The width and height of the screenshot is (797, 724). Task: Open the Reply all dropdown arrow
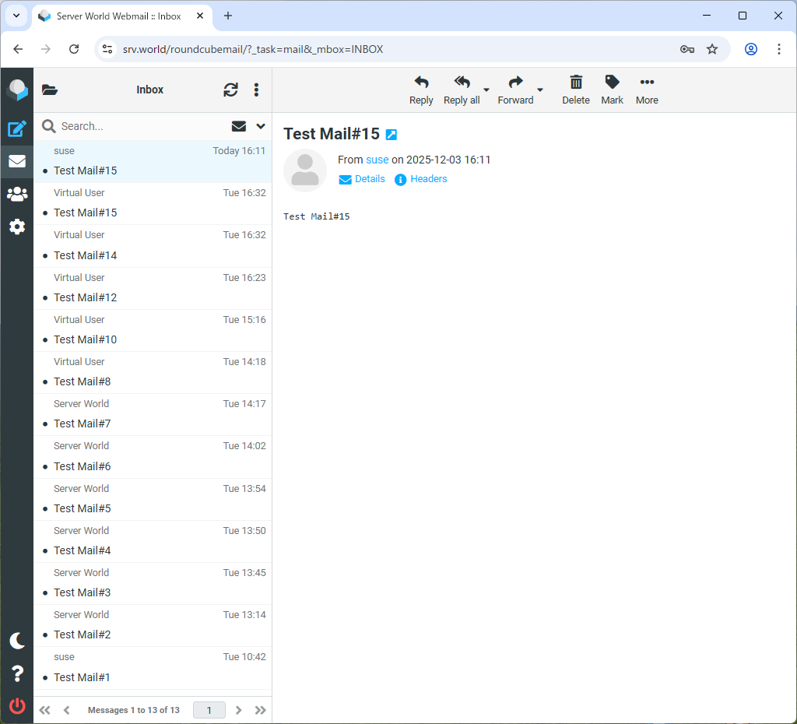tap(486, 90)
